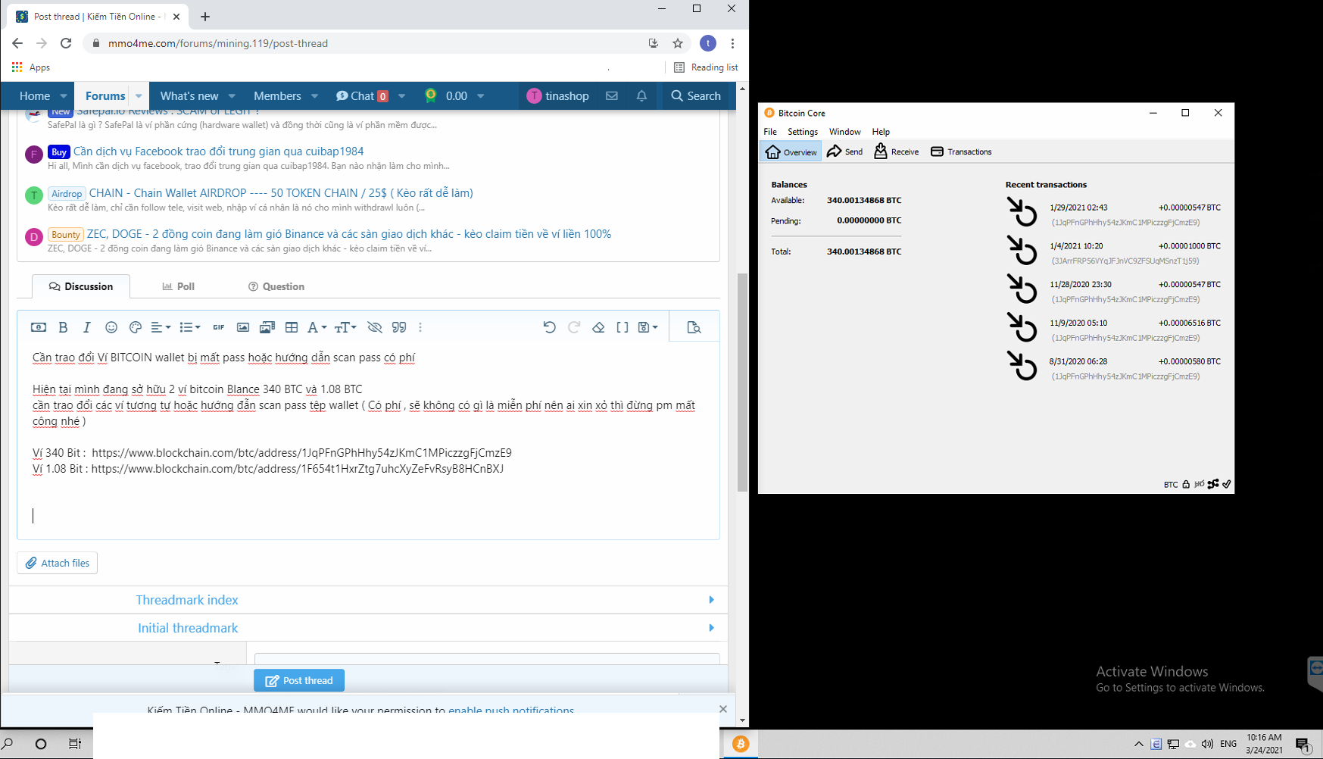Viewport: 1323px width, 759px height.
Task: Redo the last undone editor action
Action: (574, 327)
